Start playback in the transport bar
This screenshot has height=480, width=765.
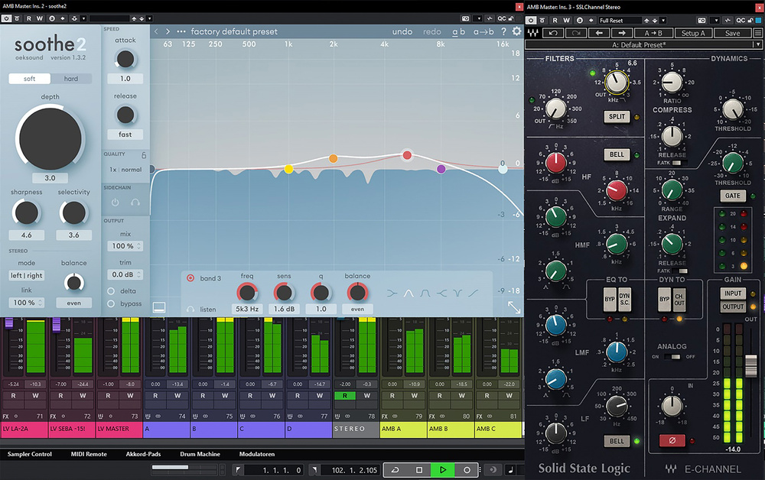point(442,470)
